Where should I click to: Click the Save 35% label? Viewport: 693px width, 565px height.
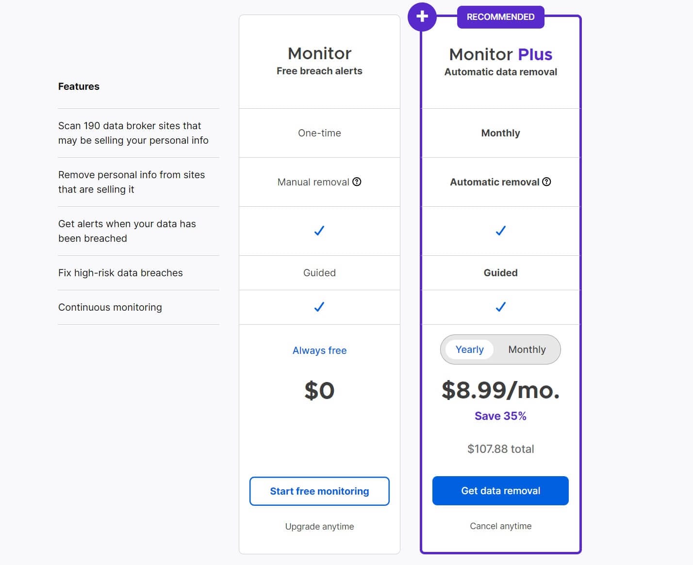(500, 415)
